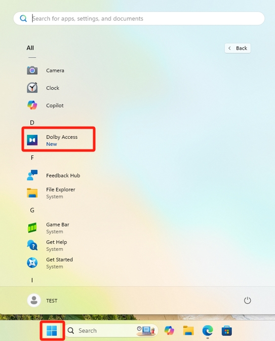The image size is (275, 341).
Task: Focus the apps and settings search field
Action: [139, 18]
